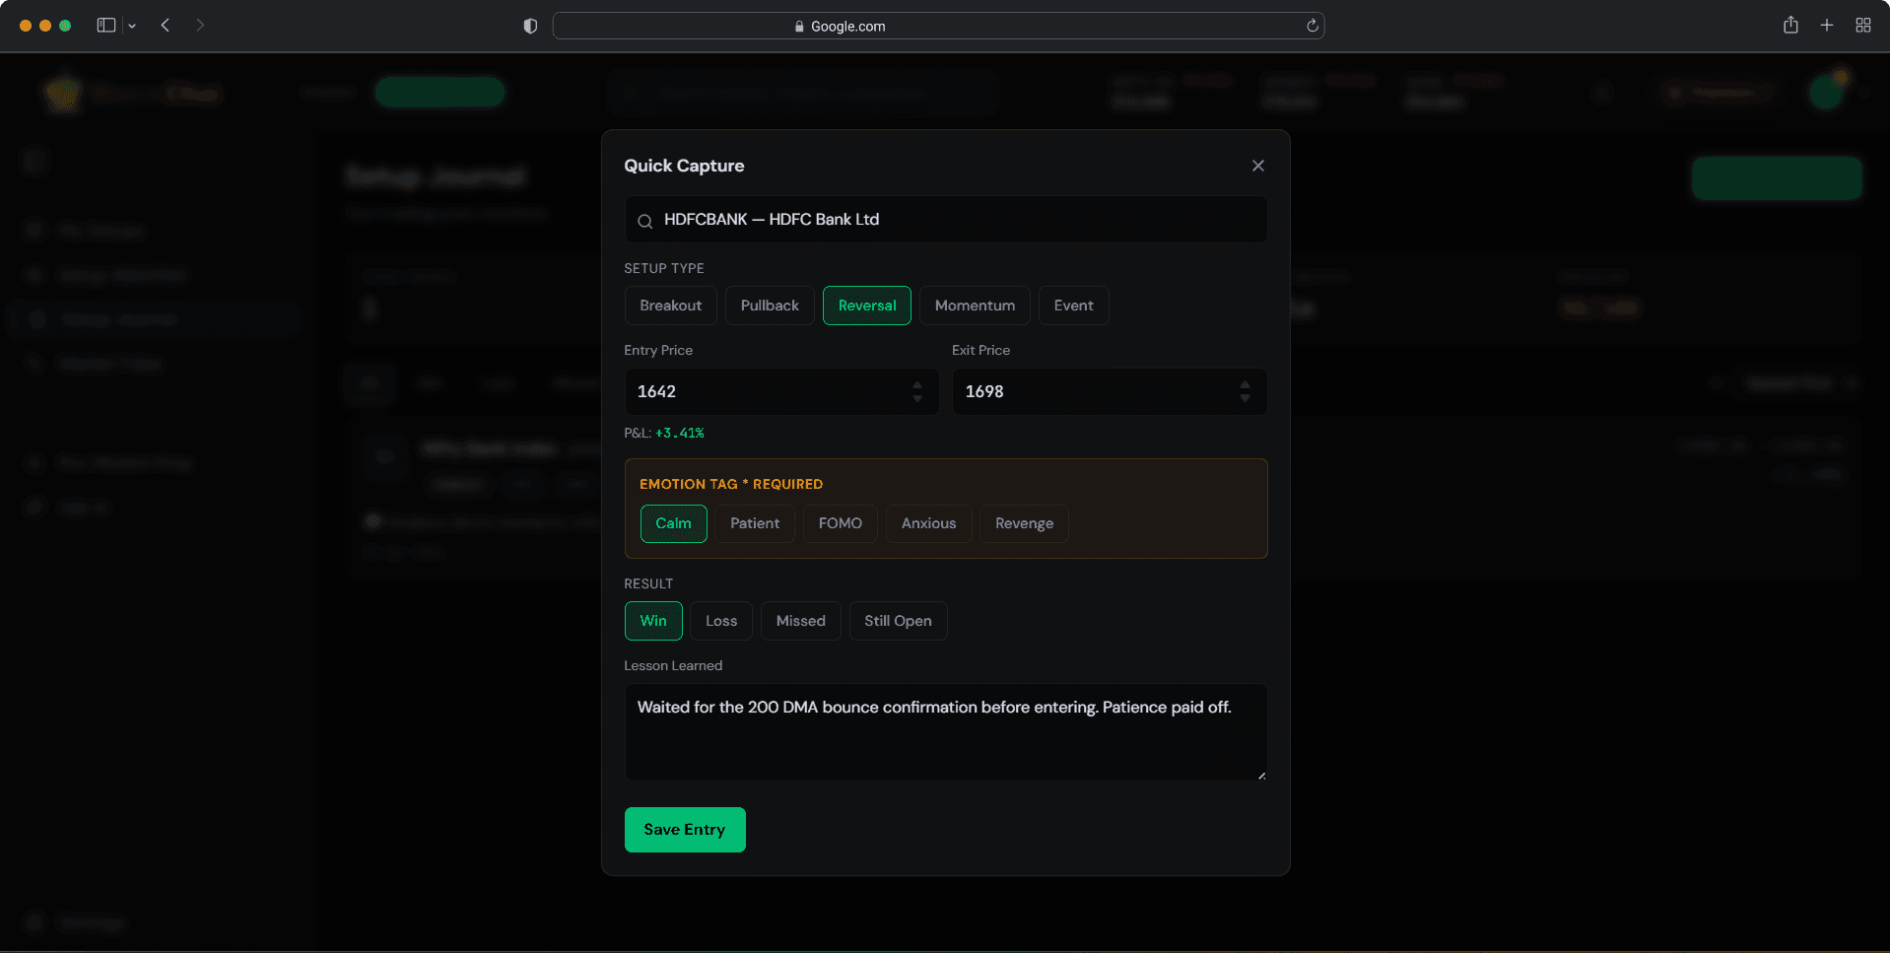Show the tab overview grid icon
The image size is (1890, 953).
(1863, 26)
